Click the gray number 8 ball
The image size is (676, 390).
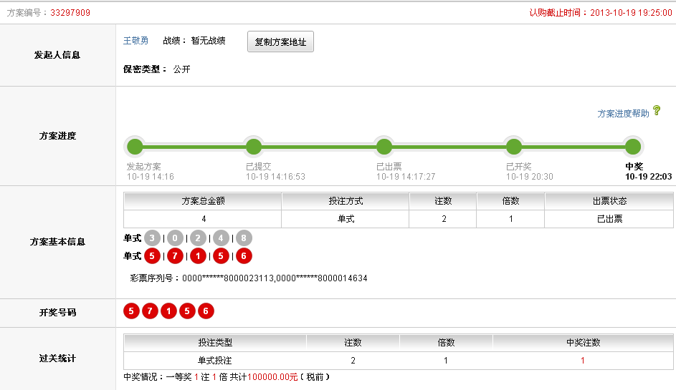click(244, 238)
